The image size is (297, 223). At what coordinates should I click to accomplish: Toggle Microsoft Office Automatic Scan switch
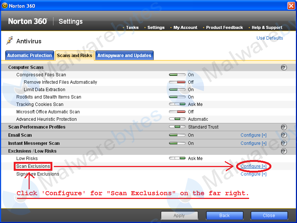[177, 112]
